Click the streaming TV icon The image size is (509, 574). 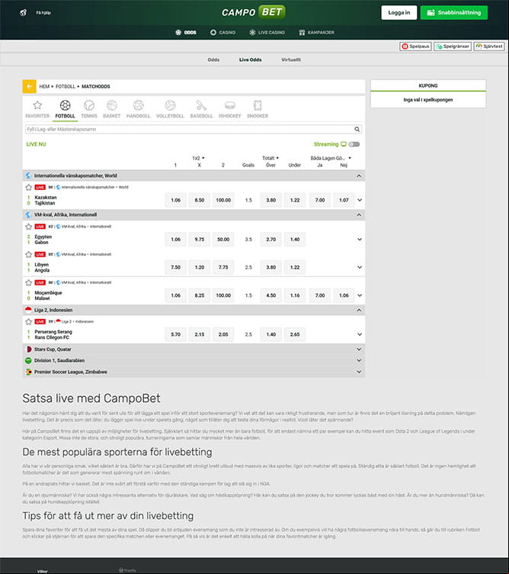344,144
